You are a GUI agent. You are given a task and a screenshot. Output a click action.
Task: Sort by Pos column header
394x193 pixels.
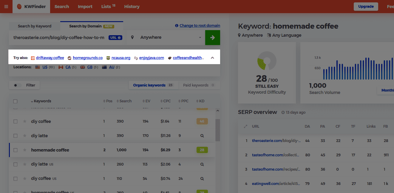(x=108, y=101)
